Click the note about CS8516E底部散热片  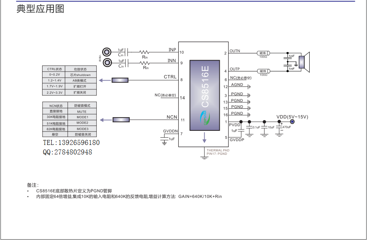click(74, 191)
